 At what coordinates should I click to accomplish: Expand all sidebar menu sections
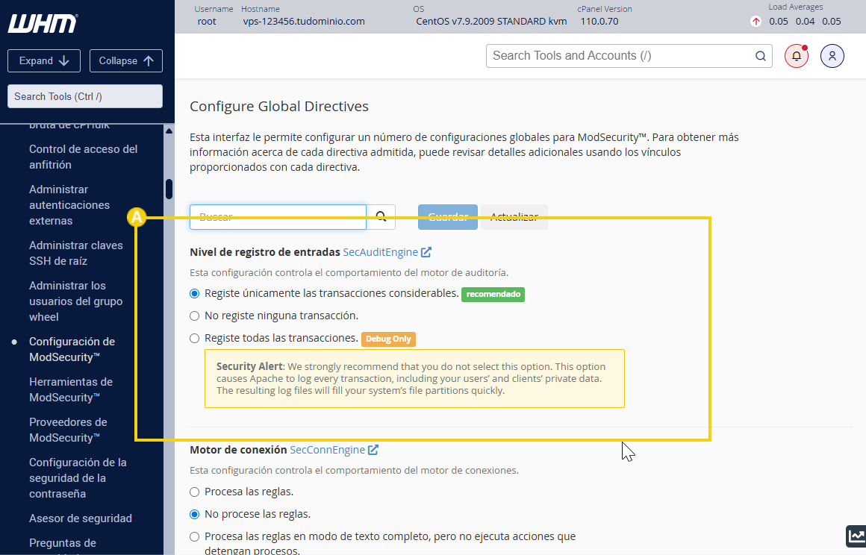click(x=44, y=60)
